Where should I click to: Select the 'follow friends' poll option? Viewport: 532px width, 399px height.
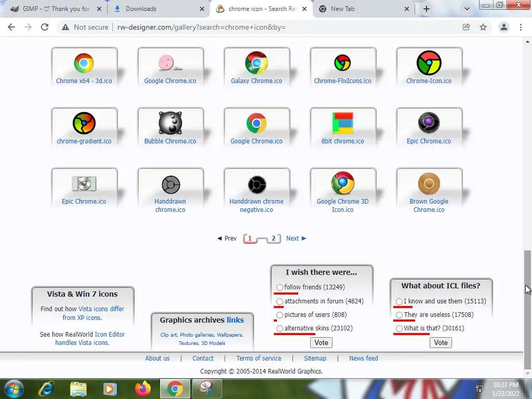click(280, 287)
